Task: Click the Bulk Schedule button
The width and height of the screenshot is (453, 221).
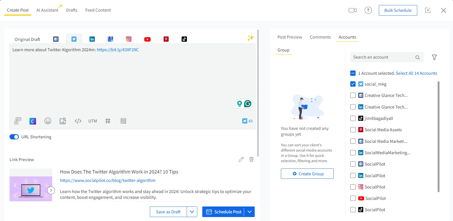Action: [x=398, y=10]
